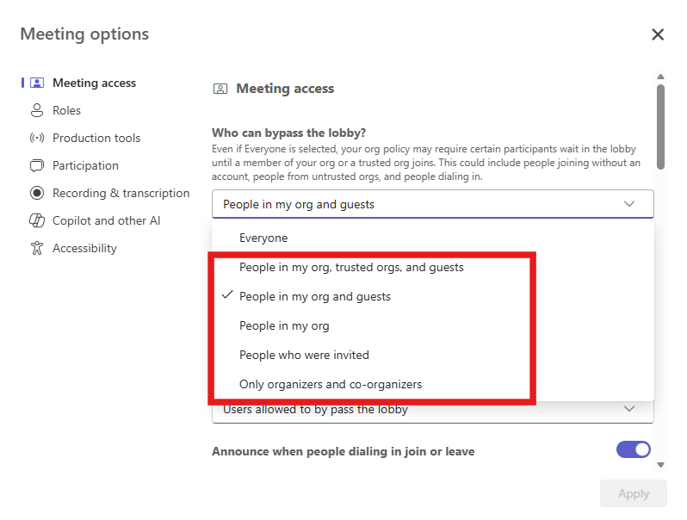687x520 pixels.
Task: Collapse the lobby bypass dropdown chevron
Action: click(x=629, y=204)
